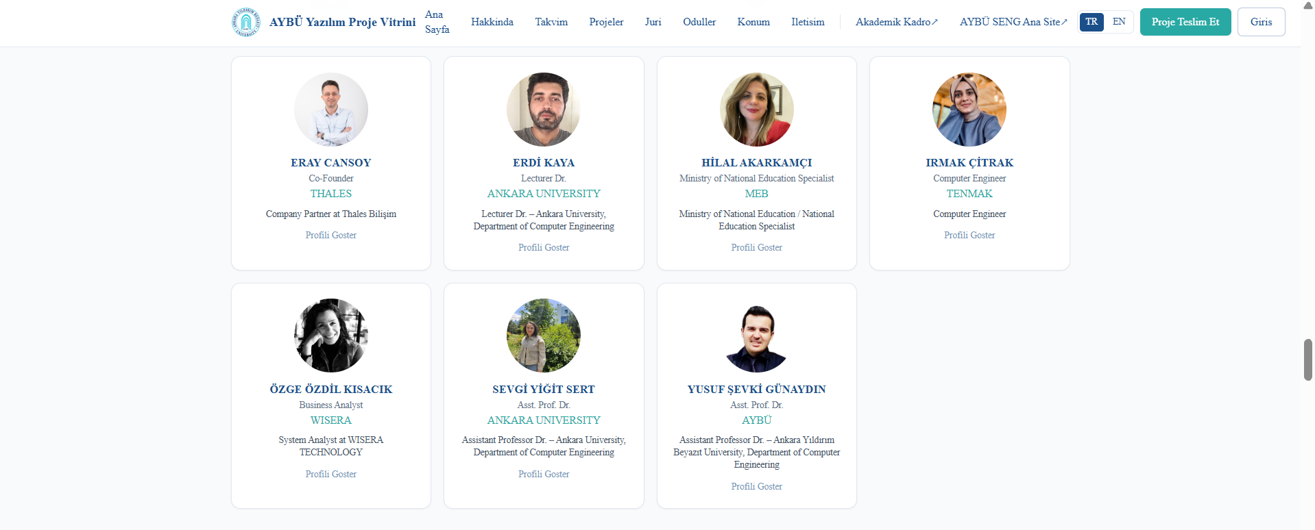The width and height of the screenshot is (1315, 530).
Task: Click Hilal Akarkamçı's profile photo
Action: [757, 110]
